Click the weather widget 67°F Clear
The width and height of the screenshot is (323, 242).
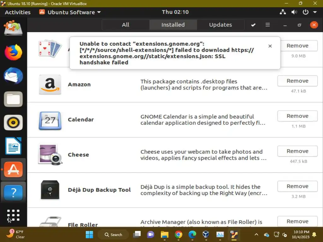click(15, 234)
